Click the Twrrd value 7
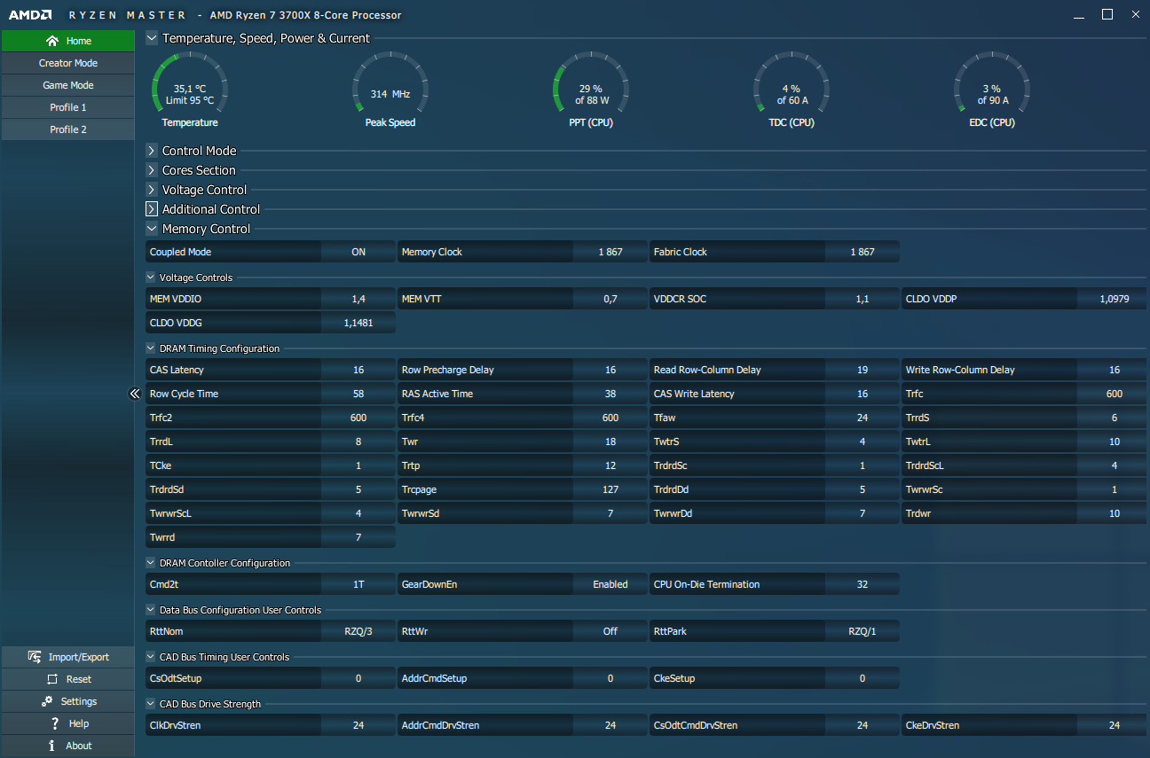The image size is (1150, 758). pyautogui.click(x=358, y=537)
